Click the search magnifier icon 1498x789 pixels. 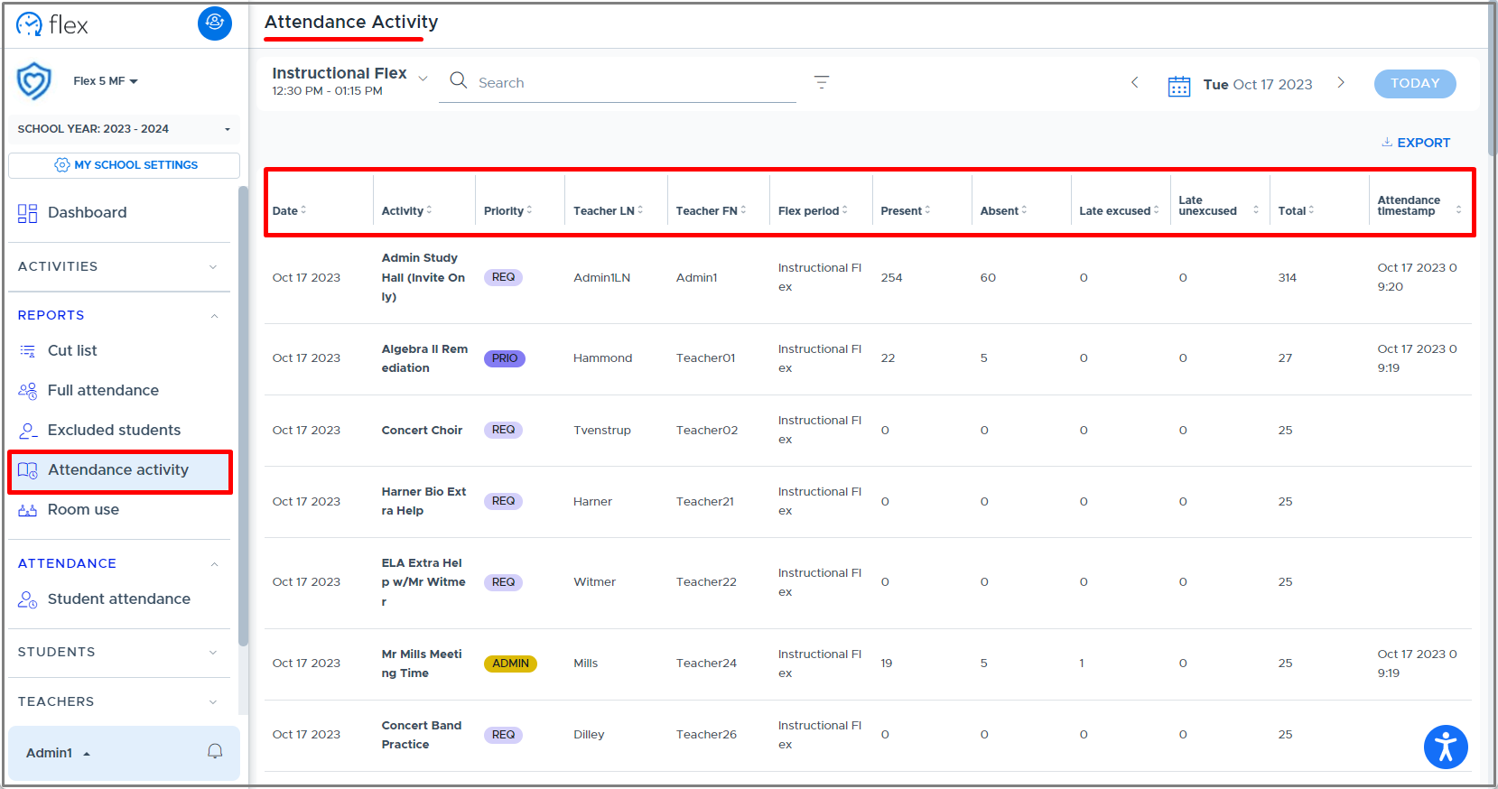tap(459, 81)
